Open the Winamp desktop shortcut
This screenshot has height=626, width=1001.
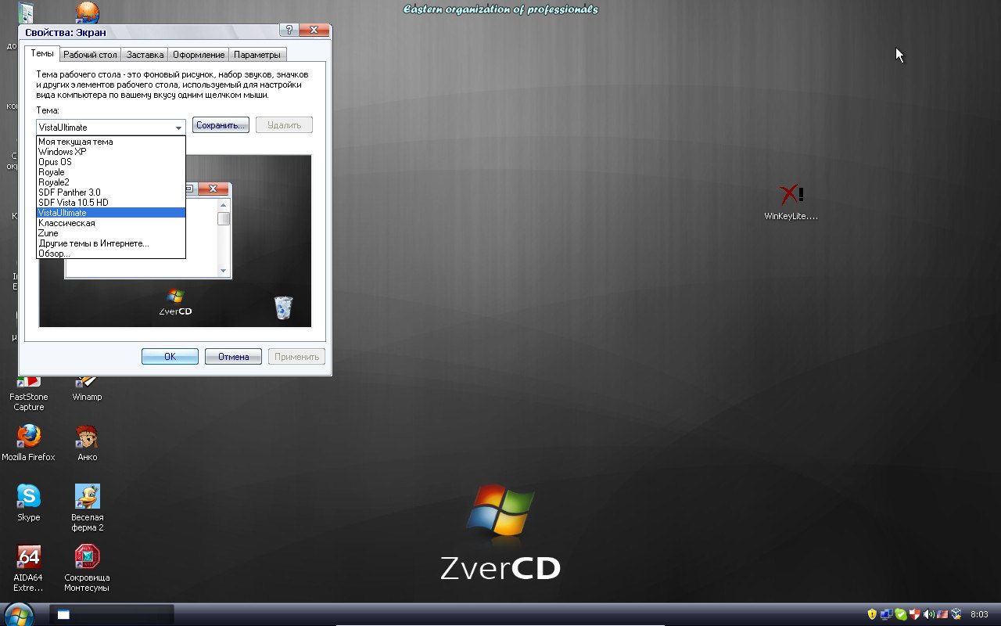point(87,383)
